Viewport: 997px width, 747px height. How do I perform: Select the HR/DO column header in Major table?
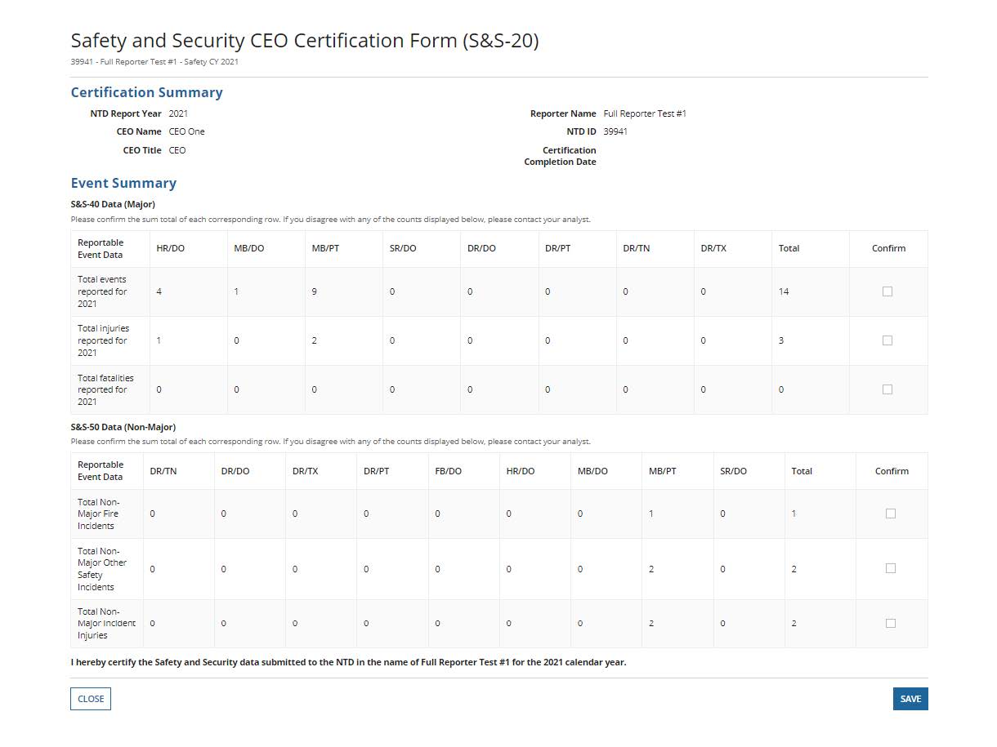[x=170, y=247]
